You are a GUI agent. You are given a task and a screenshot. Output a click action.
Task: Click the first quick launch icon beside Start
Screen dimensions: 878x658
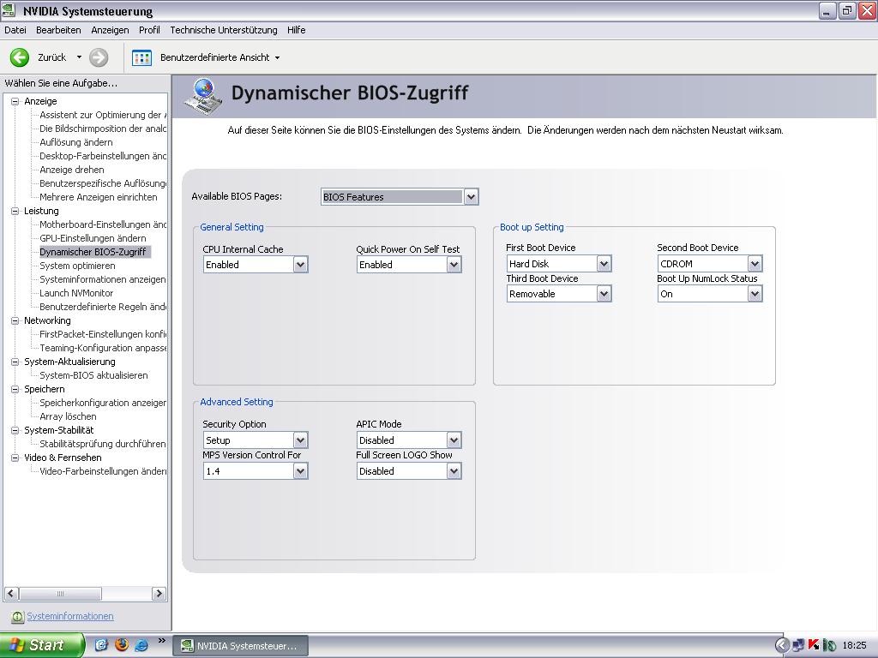click(x=101, y=645)
